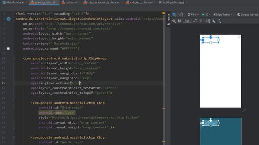
Task: Click the Chip.Filter style attribute line
Action: (89, 118)
